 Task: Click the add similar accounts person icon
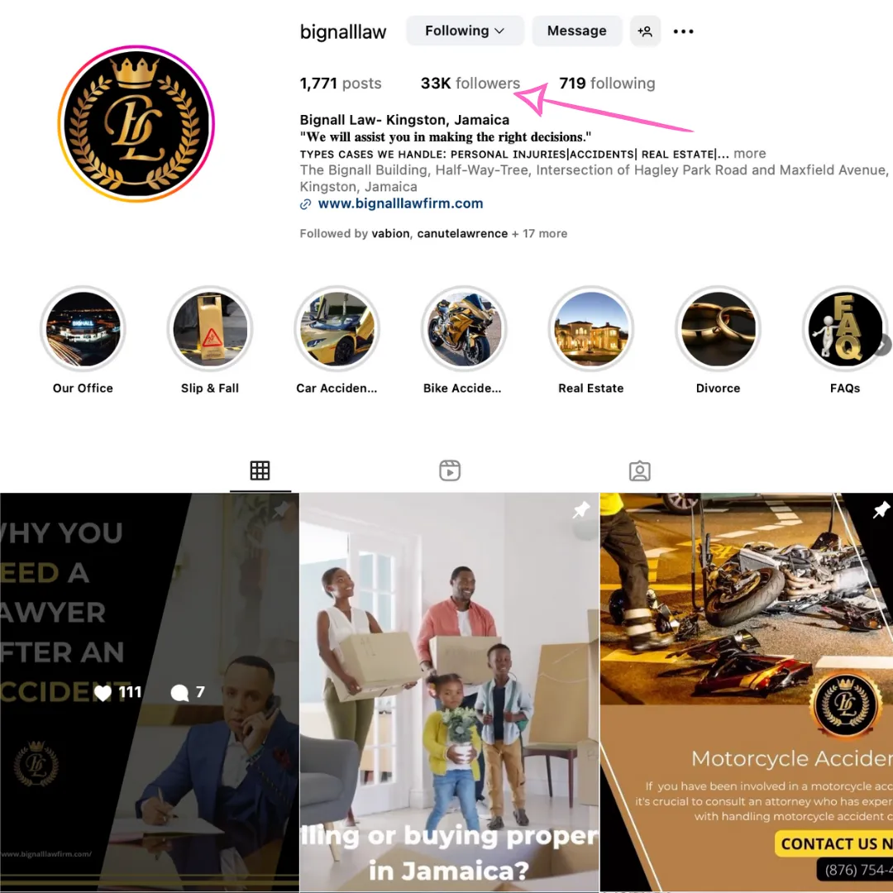tap(645, 31)
